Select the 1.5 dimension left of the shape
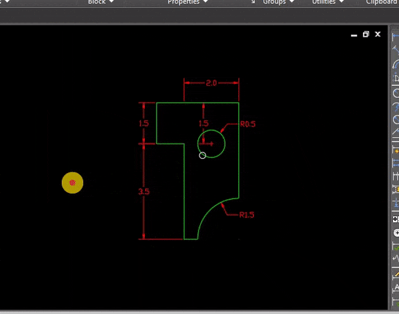 click(144, 124)
